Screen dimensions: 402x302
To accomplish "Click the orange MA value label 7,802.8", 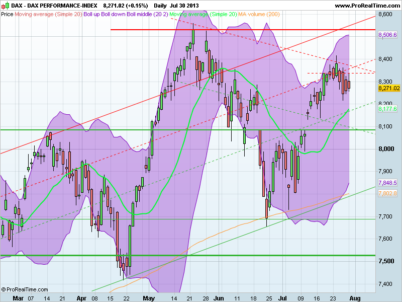I will tap(387, 193).
